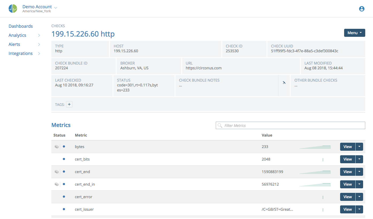Click the View button for cert_end
This screenshot has width=373, height=219.
347,172
